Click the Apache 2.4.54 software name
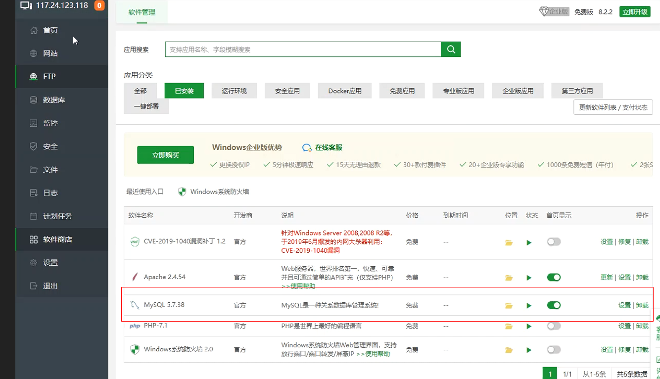 [x=165, y=277]
